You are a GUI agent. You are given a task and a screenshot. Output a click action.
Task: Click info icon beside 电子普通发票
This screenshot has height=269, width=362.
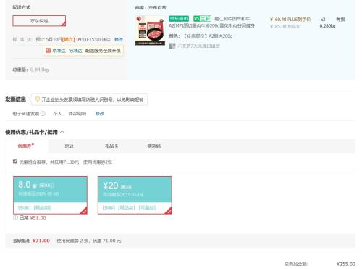pyautogui.click(x=43, y=113)
